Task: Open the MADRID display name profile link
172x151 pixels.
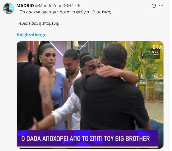Action: (x=25, y=6)
